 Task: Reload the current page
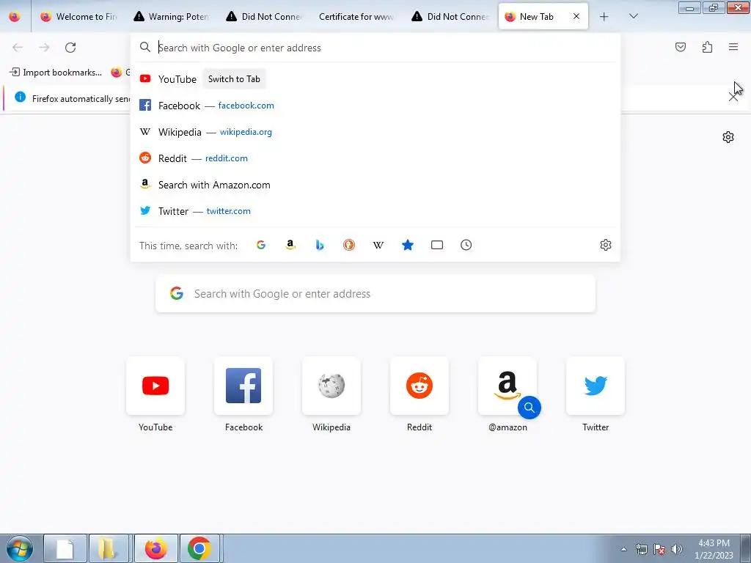(70, 48)
